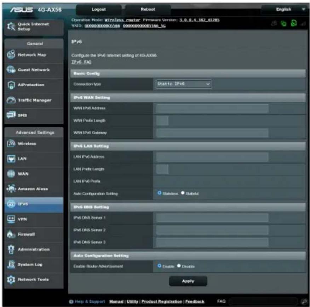Open the Product Registration link
The image size is (310, 307).
click(x=162, y=302)
